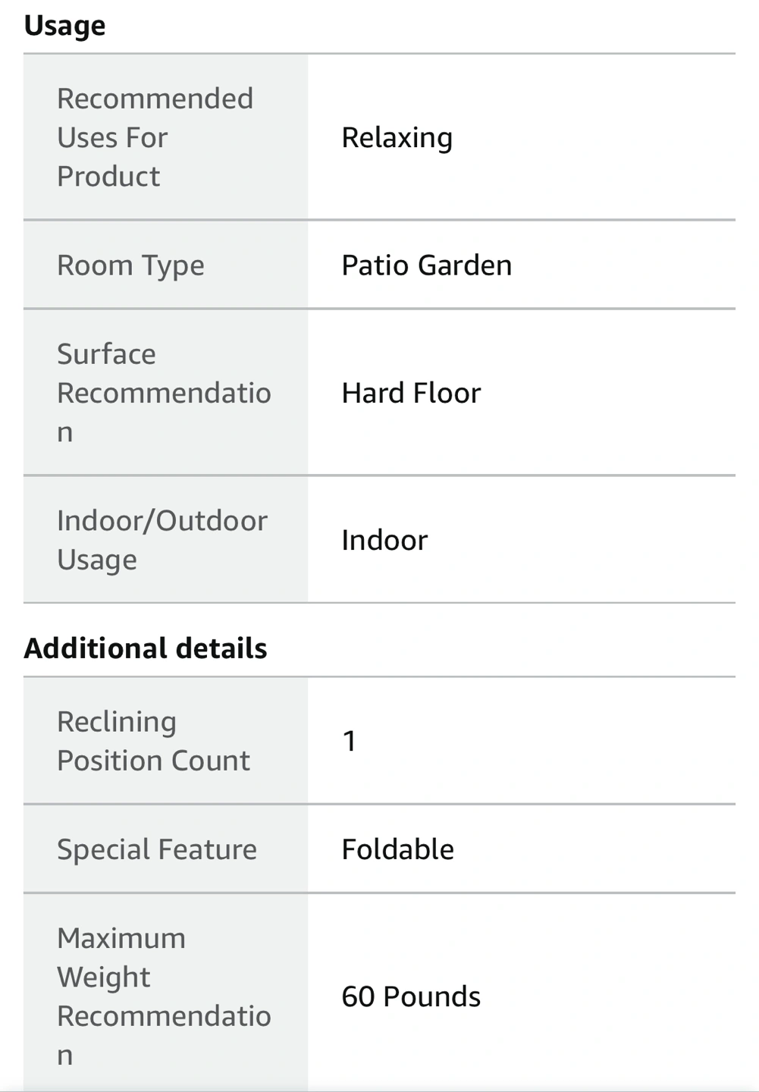Click the Relaxing value
The image size is (759, 1092).
397,137
